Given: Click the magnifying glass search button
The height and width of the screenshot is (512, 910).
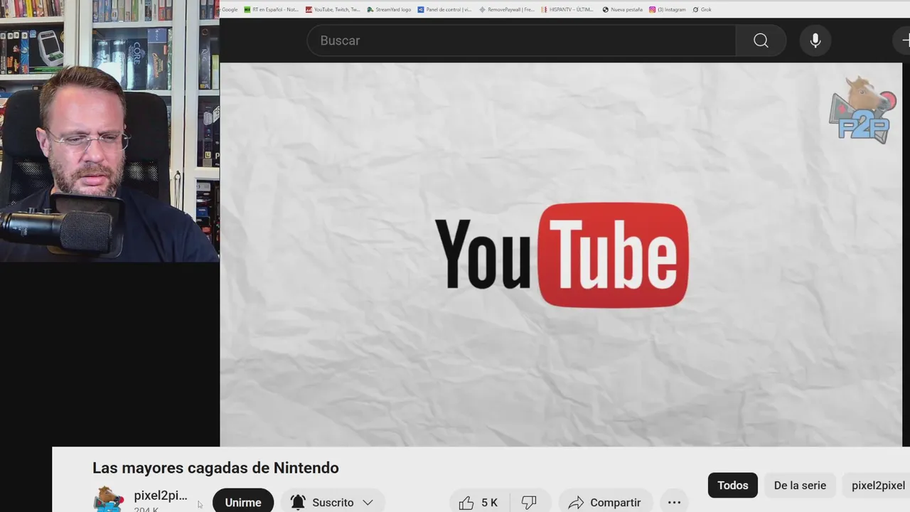Looking at the screenshot, I should [x=761, y=41].
